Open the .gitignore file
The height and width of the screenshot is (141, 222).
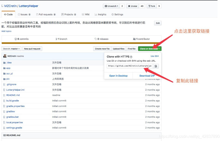(11, 84)
